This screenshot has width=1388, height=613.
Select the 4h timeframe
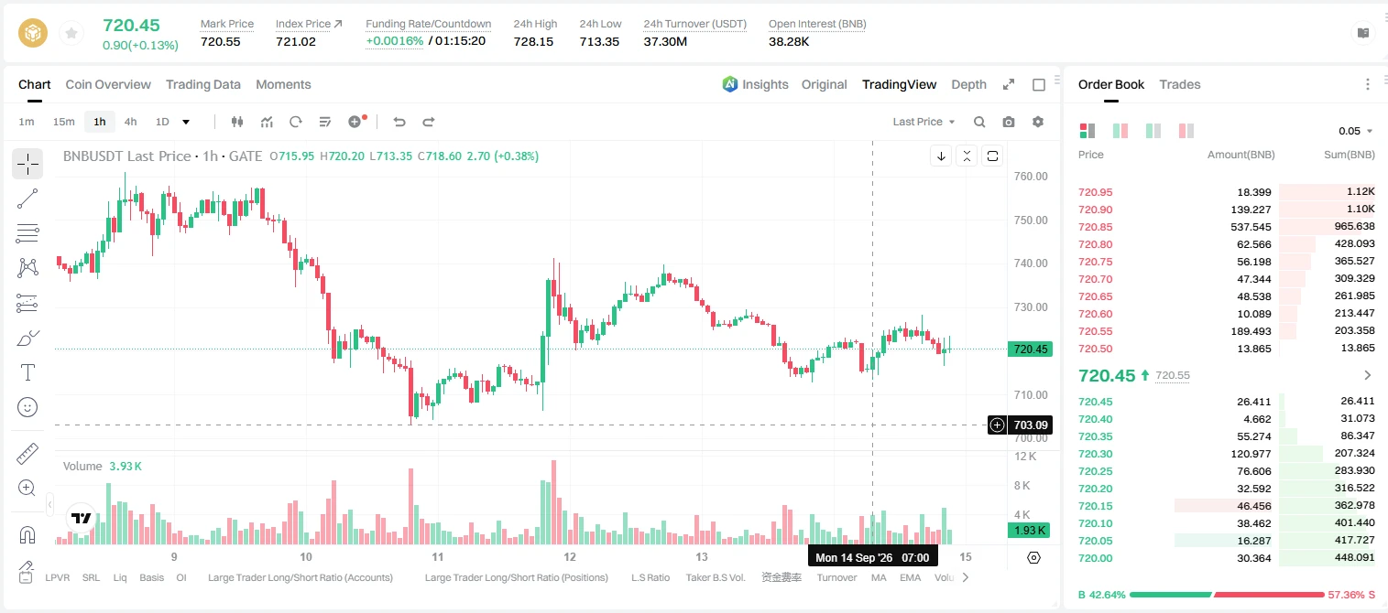click(130, 122)
